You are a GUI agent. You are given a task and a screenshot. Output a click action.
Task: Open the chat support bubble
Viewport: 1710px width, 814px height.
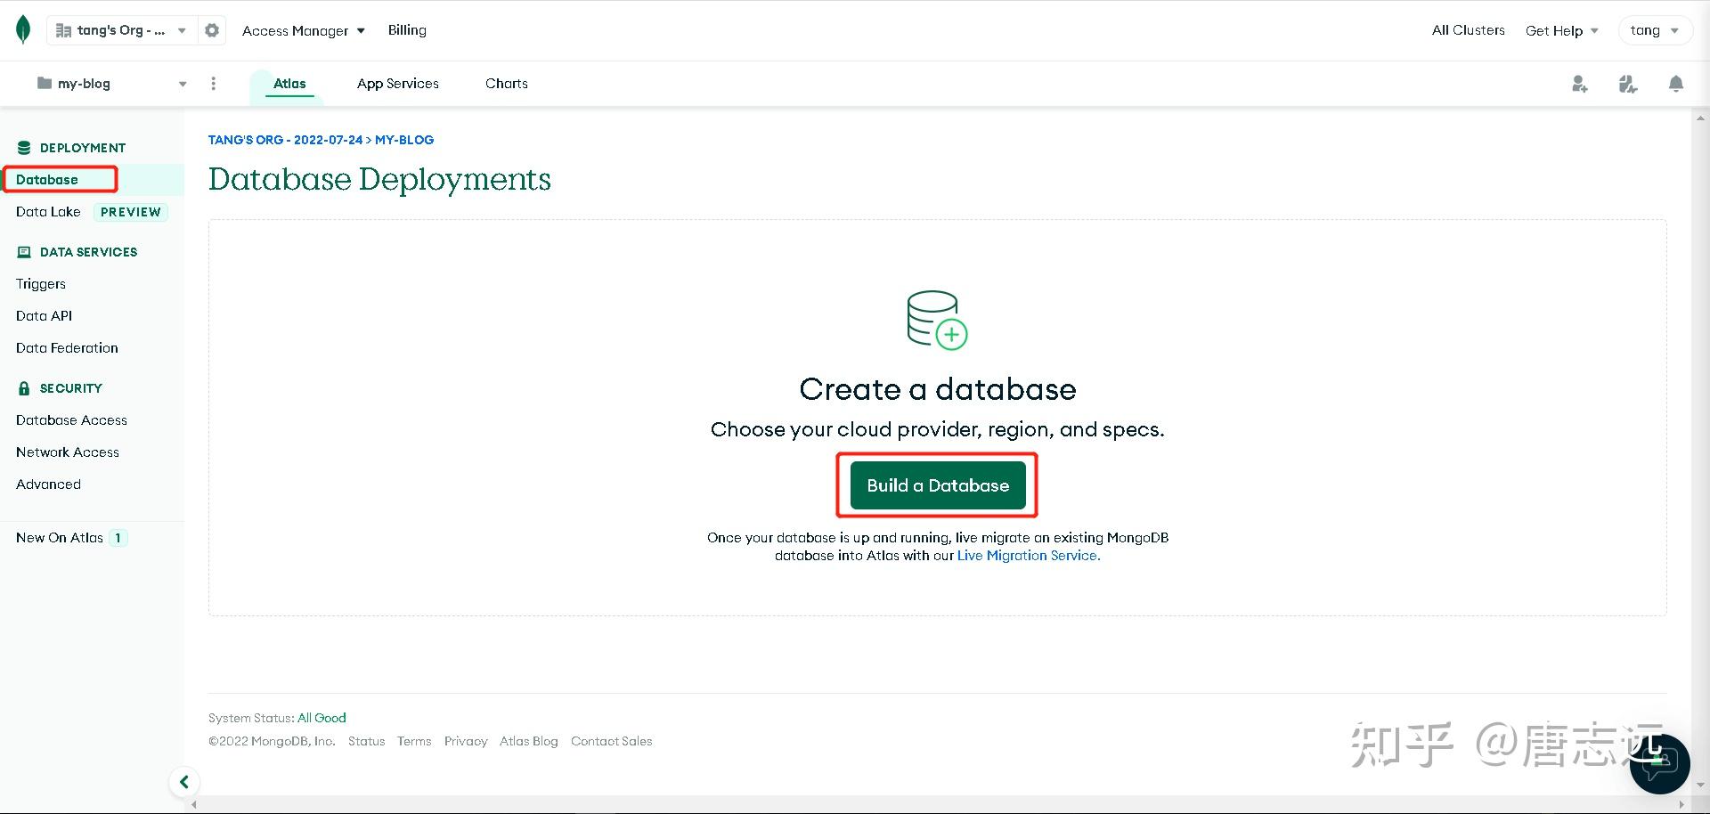click(1659, 763)
